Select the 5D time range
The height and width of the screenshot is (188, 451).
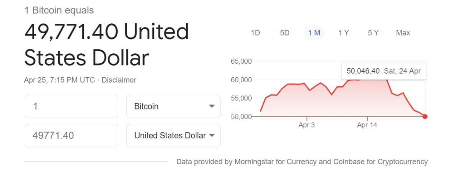(x=285, y=33)
